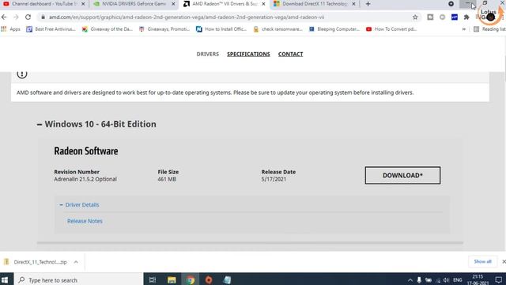
Task: Click the browser forward arrow
Action: 16,17
